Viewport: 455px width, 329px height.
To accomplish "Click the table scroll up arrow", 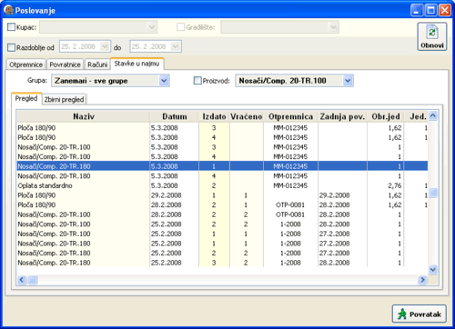I will click(x=433, y=115).
